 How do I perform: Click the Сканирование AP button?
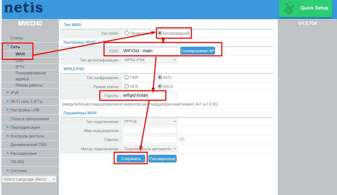pos(198,51)
